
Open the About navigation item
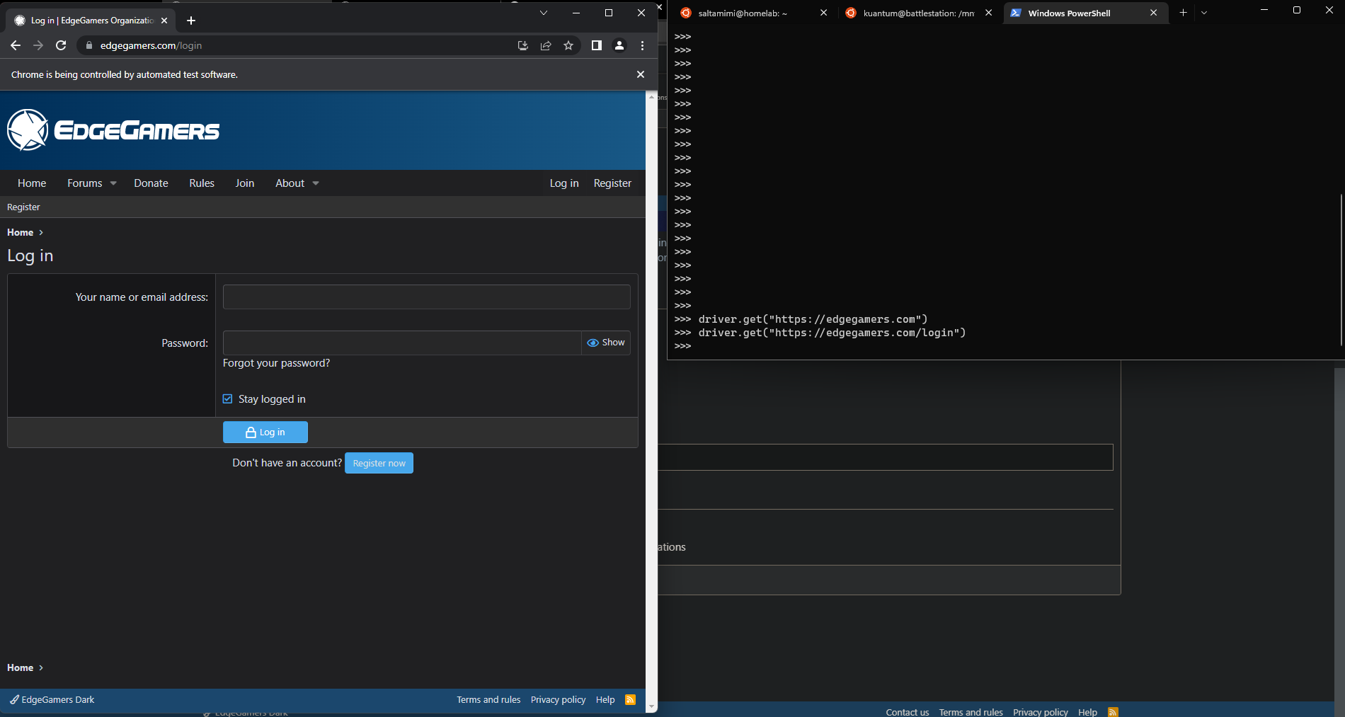coord(290,183)
